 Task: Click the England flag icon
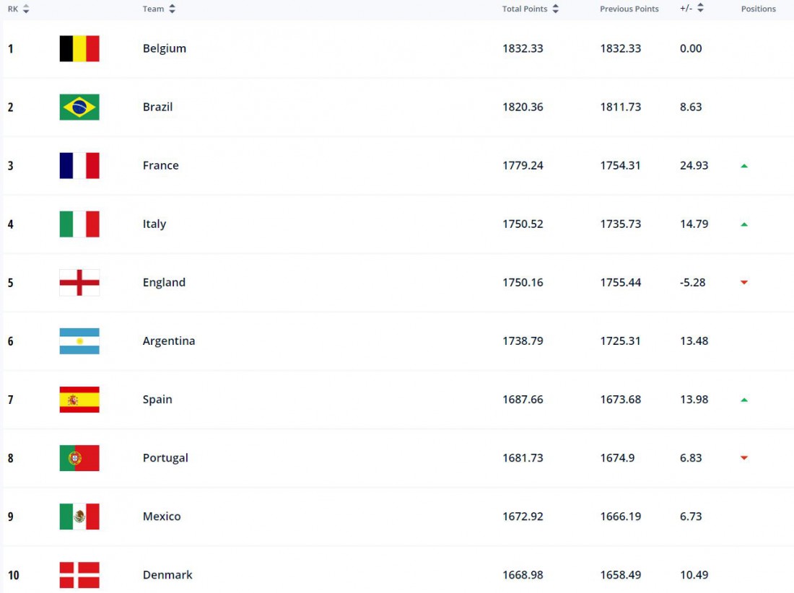click(x=79, y=282)
